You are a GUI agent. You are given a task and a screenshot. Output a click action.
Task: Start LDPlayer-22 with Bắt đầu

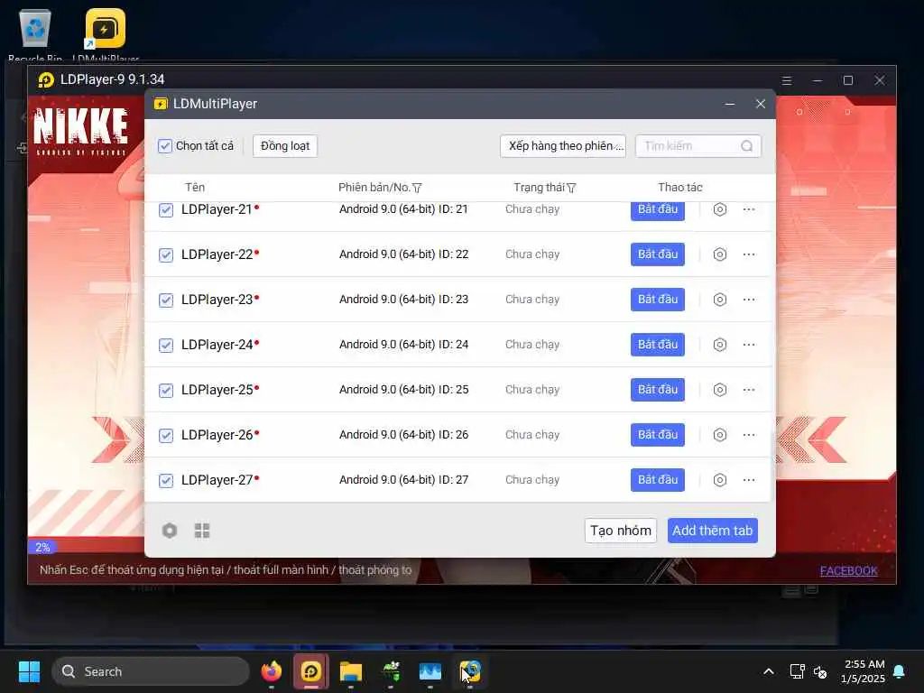[x=658, y=254]
